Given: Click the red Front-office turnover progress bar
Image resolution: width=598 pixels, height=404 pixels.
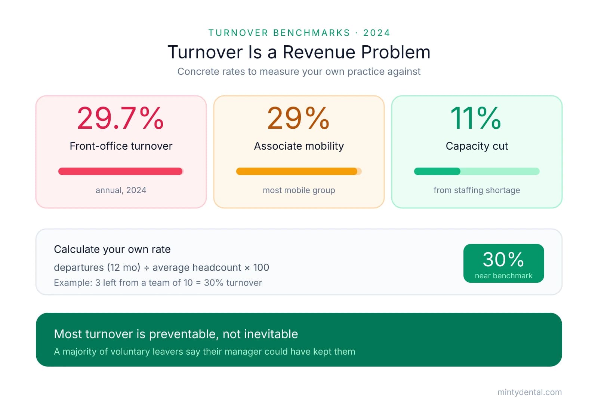Looking at the screenshot, I should [121, 171].
